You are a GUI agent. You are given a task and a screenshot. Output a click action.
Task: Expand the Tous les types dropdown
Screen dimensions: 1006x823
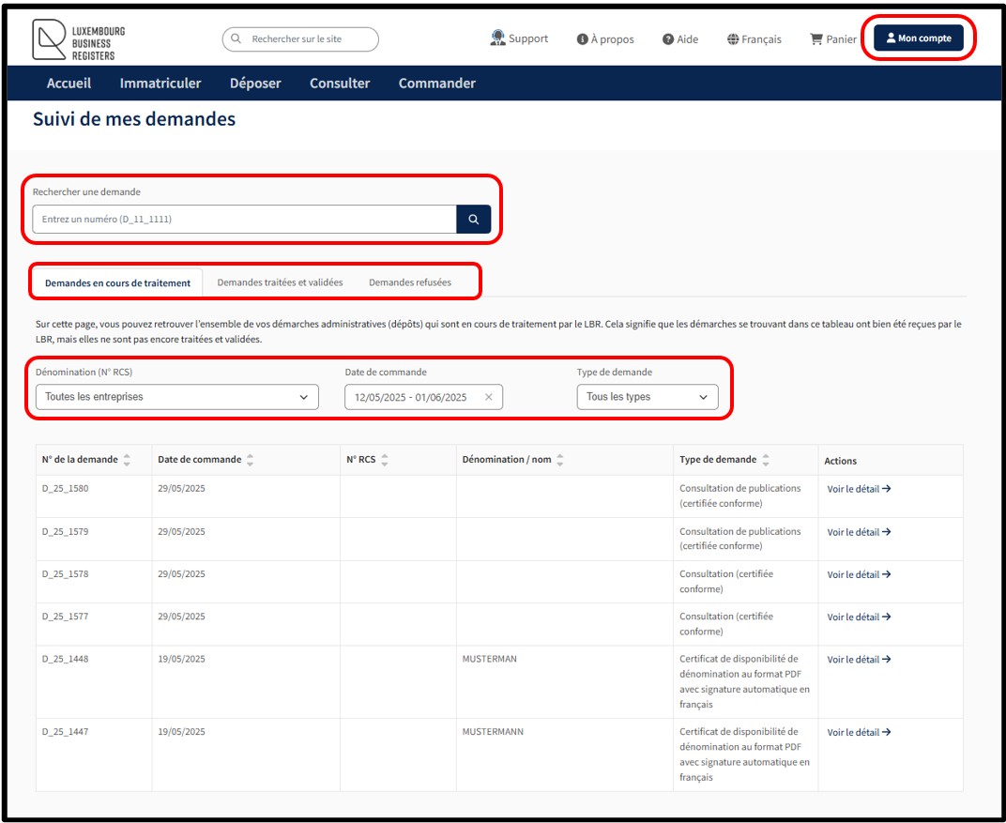(647, 397)
